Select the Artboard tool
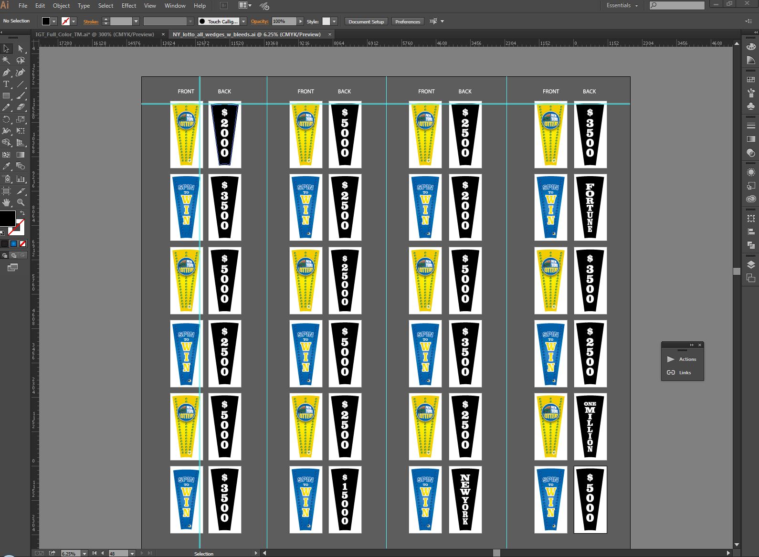 pyautogui.click(x=6, y=191)
